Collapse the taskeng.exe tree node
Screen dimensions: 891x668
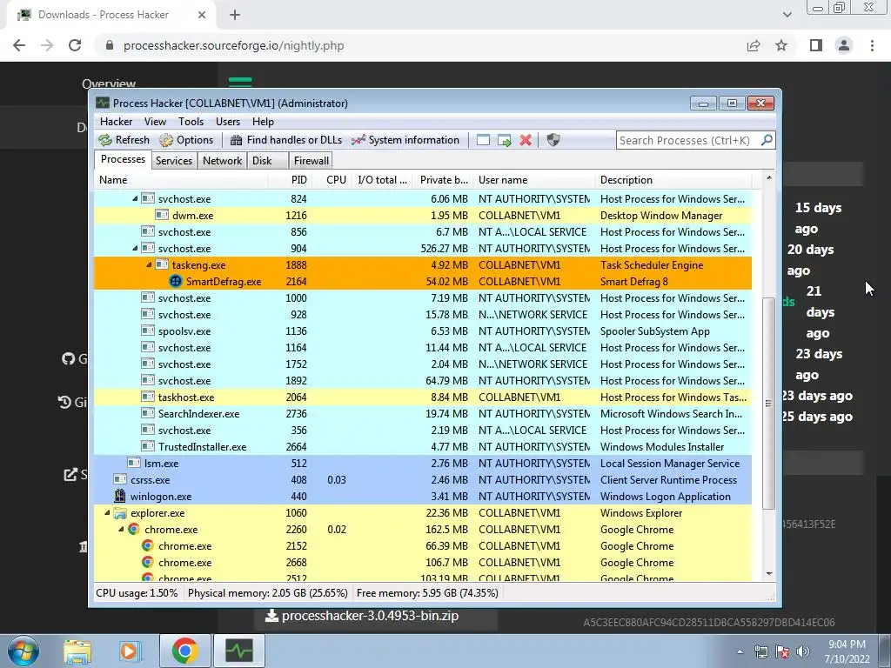[x=149, y=264]
